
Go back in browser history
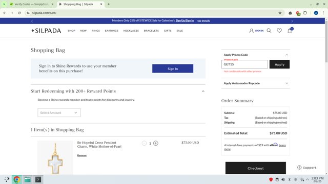(x=5, y=13)
